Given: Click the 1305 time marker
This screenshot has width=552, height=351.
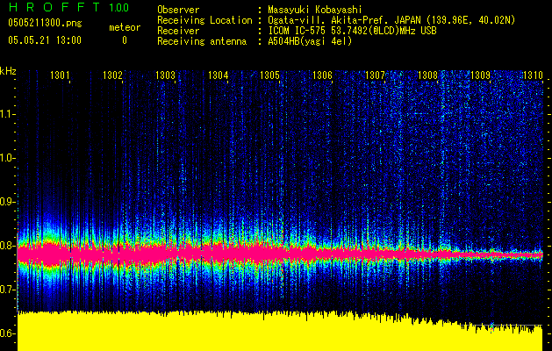Looking at the screenshot, I should tap(269, 75).
